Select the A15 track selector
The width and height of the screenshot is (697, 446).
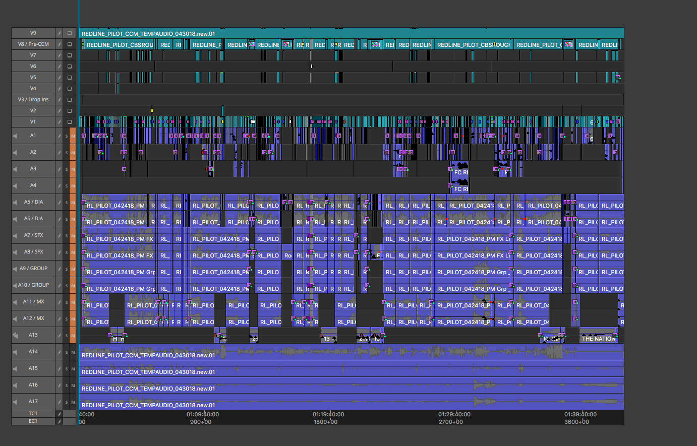(x=33, y=369)
